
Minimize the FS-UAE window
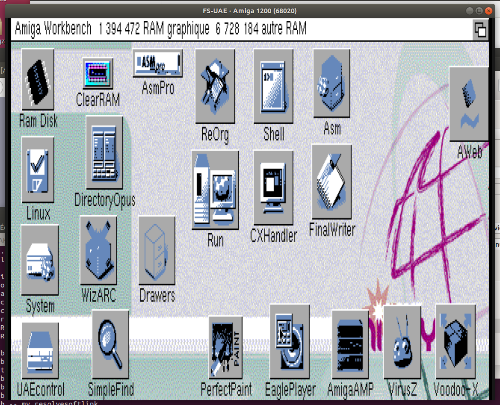pyautogui.click(x=469, y=11)
